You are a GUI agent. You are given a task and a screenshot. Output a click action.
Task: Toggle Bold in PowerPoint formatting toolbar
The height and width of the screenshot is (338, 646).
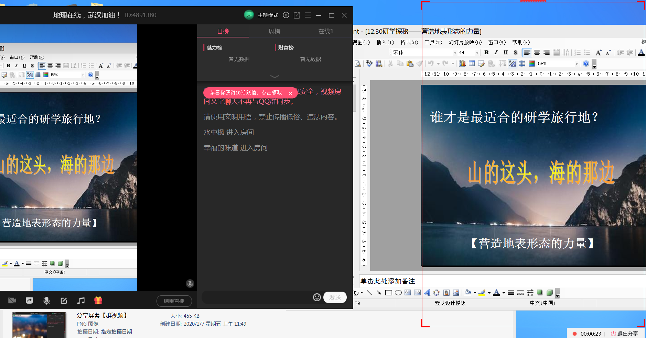(x=486, y=53)
